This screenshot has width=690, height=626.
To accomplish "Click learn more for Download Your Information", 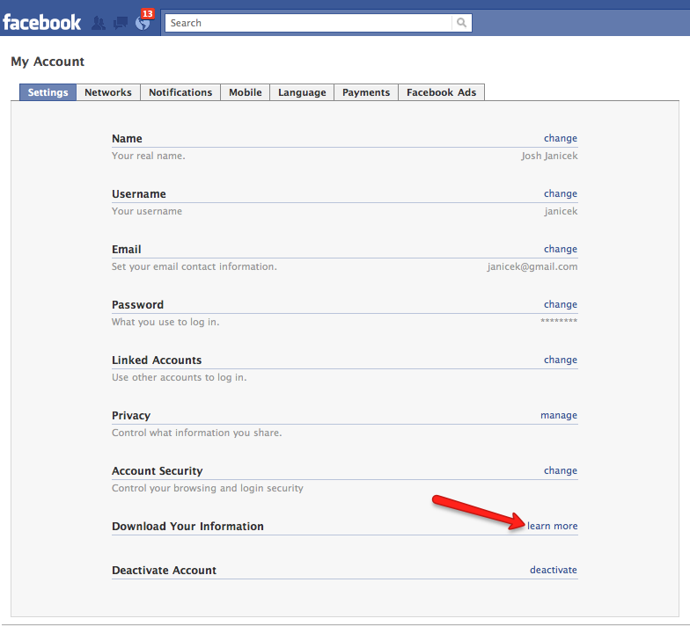I will coord(553,526).
